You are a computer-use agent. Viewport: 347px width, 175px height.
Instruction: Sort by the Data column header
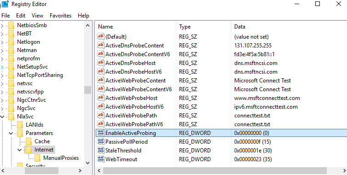click(x=289, y=27)
